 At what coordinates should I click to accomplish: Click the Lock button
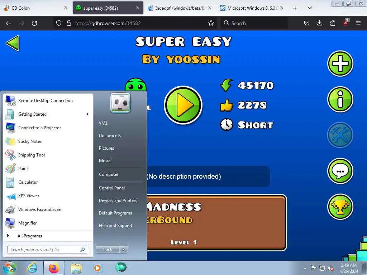click(x=108, y=250)
